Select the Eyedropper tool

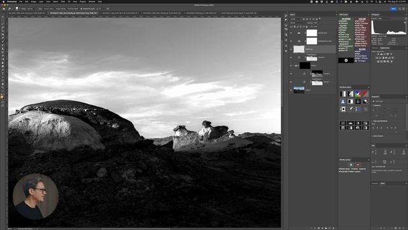coord(3,38)
